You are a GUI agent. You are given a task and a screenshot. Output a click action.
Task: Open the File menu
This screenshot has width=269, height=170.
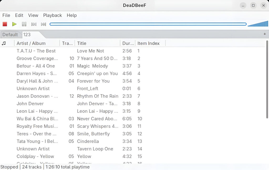[6, 15]
